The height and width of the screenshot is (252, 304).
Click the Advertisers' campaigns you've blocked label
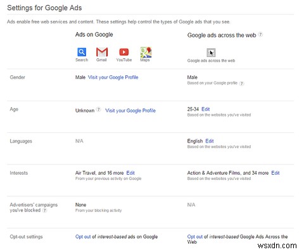click(x=34, y=208)
